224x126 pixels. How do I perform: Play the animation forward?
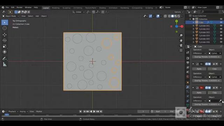point(94,111)
